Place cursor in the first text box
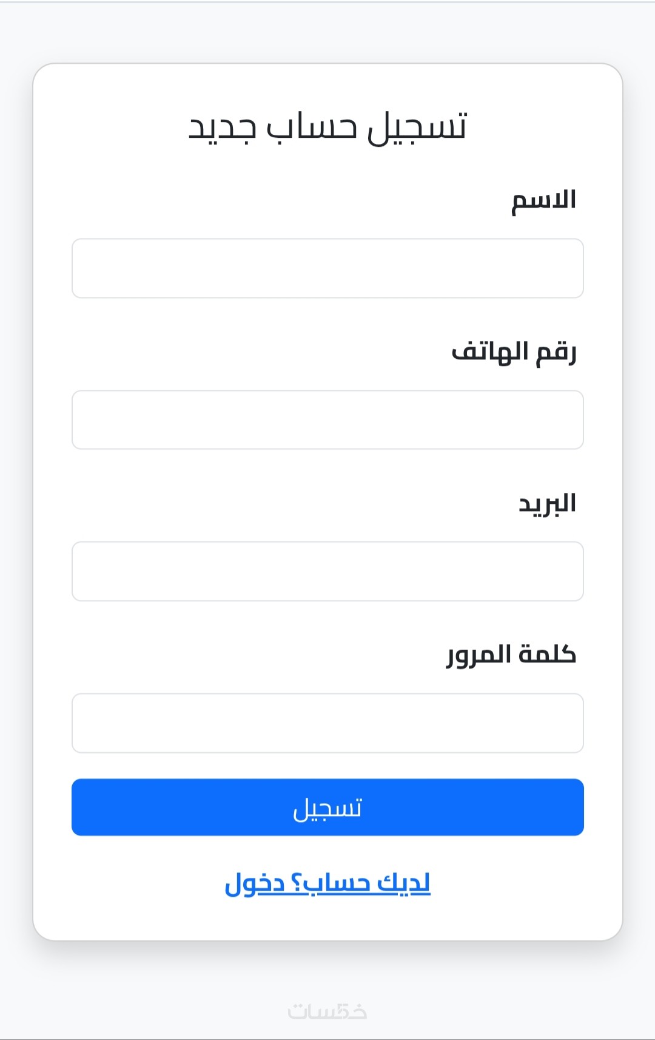This screenshot has width=655, height=1040. click(x=327, y=268)
